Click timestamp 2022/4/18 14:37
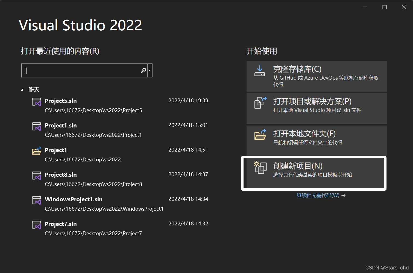The image size is (413, 273). 188,175
